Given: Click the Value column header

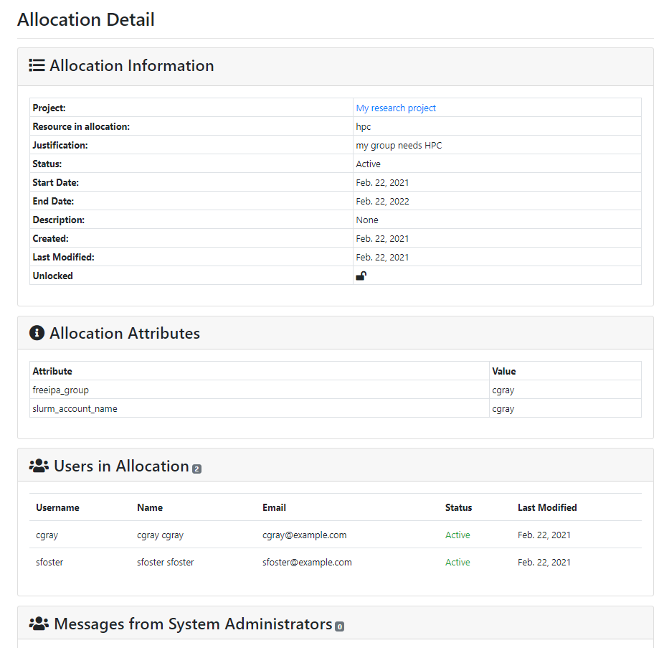Looking at the screenshot, I should [x=503, y=371].
